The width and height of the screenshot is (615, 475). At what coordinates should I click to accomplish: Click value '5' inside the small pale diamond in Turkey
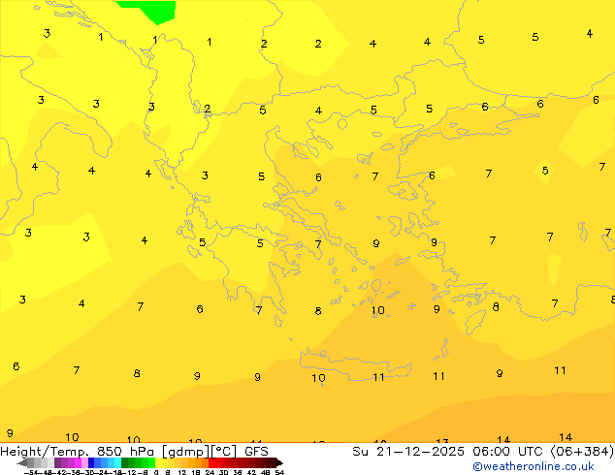coord(545,171)
